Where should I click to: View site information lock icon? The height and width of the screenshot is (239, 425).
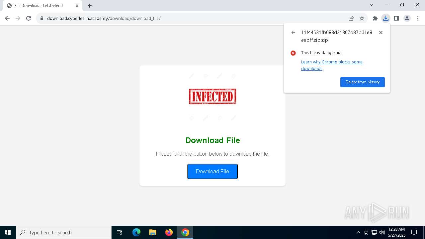(x=42, y=18)
